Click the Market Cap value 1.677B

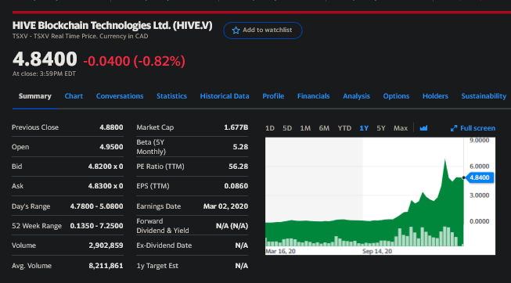pos(236,127)
